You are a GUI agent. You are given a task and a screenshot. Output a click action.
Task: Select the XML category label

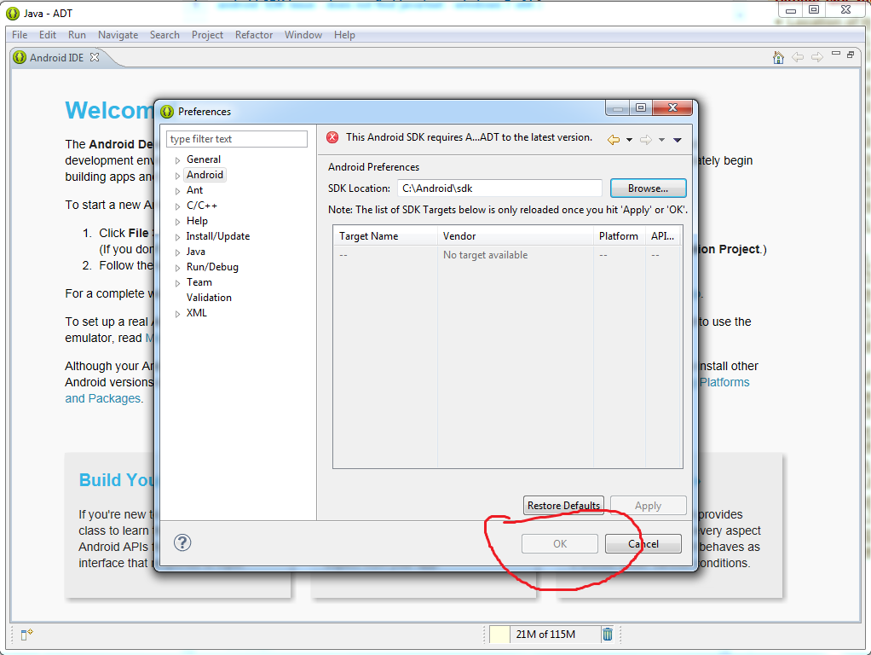197,312
